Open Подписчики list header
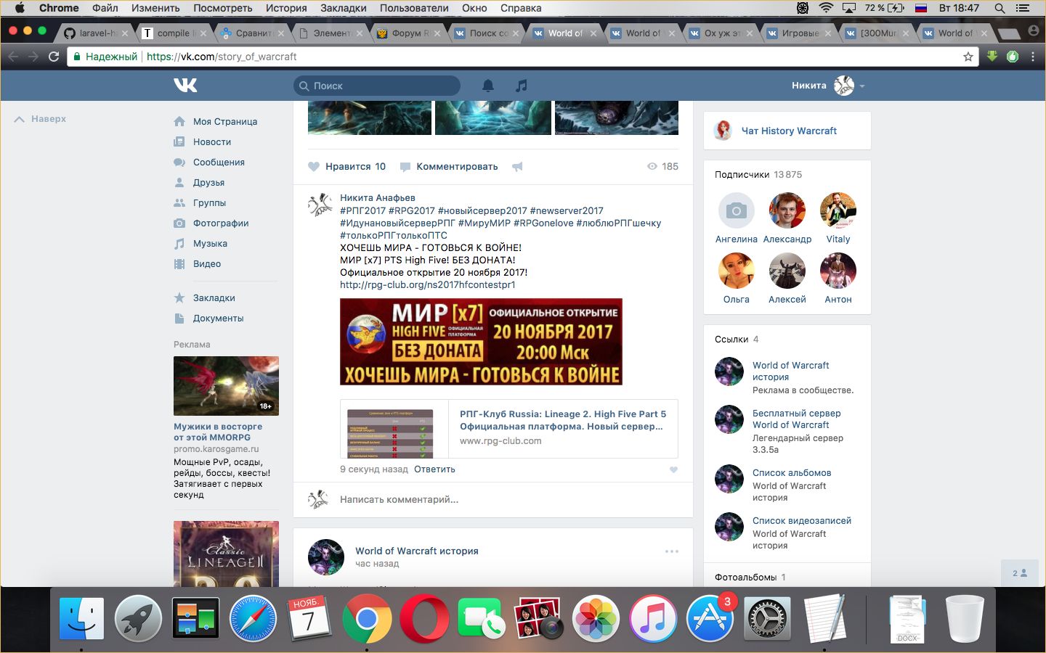Screen dimensions: 1046x653 click(x=758, y=174)
